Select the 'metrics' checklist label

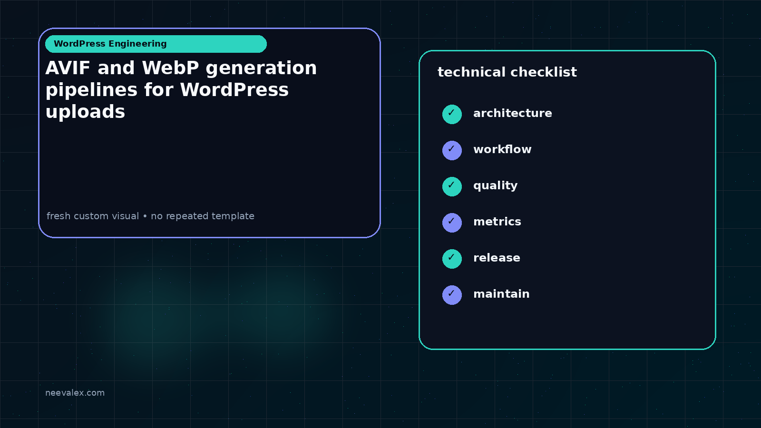point(497,222)
